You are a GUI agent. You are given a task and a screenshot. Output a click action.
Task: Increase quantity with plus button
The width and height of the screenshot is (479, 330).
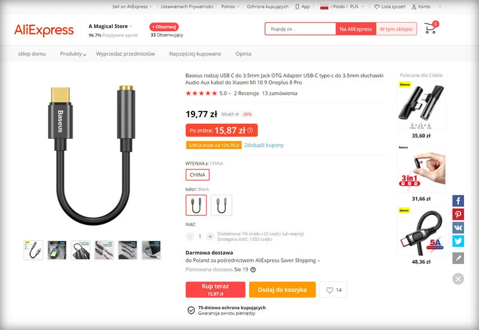[x=210, y=236]
